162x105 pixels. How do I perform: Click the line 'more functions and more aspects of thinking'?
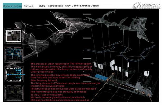(55, 78)
